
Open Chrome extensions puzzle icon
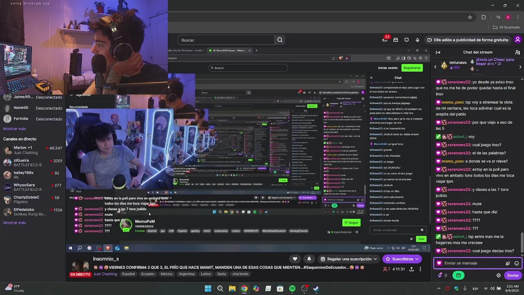point(484,17)
